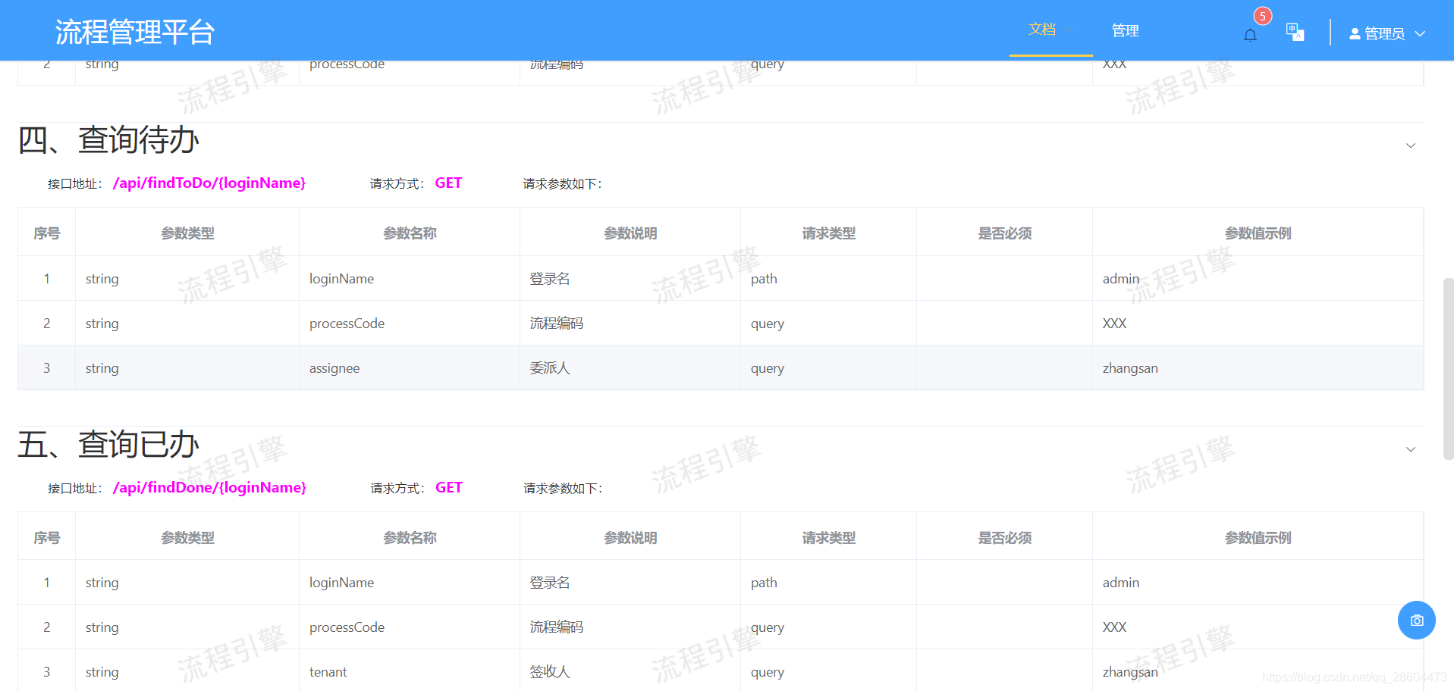This screenshot has height=691, width=1454.
Task: Click the GET method under 查询待办
Action: click(x=448, y=183)
